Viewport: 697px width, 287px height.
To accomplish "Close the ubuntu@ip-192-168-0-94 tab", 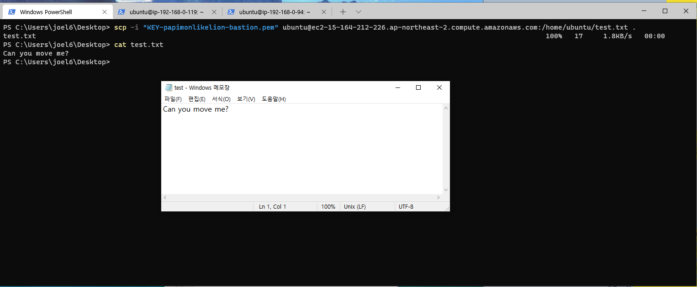I will [x=323, y=12].
